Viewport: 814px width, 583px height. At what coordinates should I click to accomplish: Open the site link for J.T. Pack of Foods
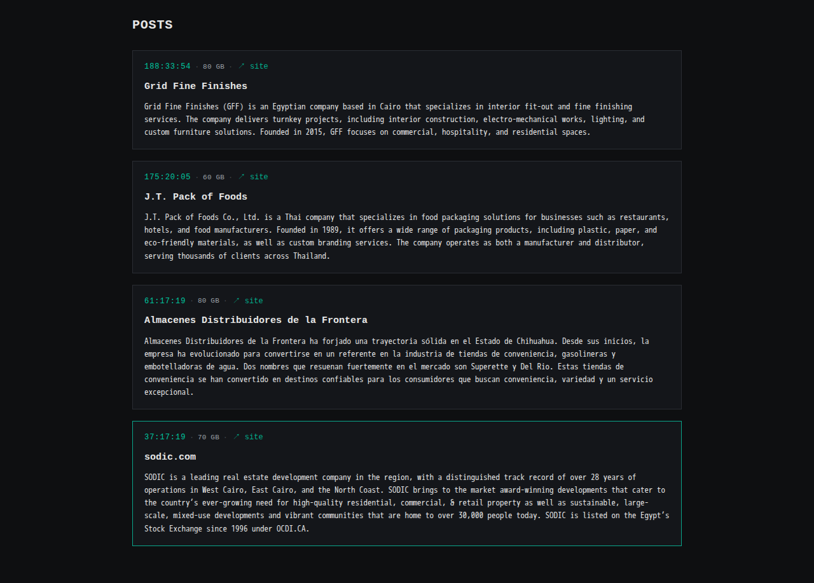tap(253, 177)
